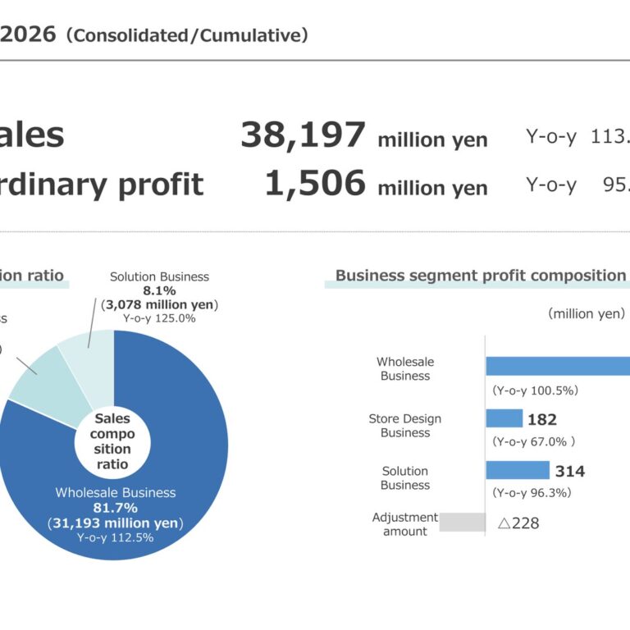This screenshot has height=630, width=630.
Task: Click '(Y-o-y 67.0%)' under Store Design
Action: point(533,441)
